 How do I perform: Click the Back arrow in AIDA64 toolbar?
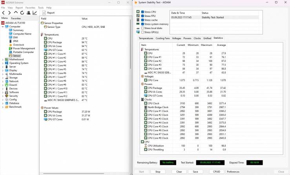tap(3, 13)
